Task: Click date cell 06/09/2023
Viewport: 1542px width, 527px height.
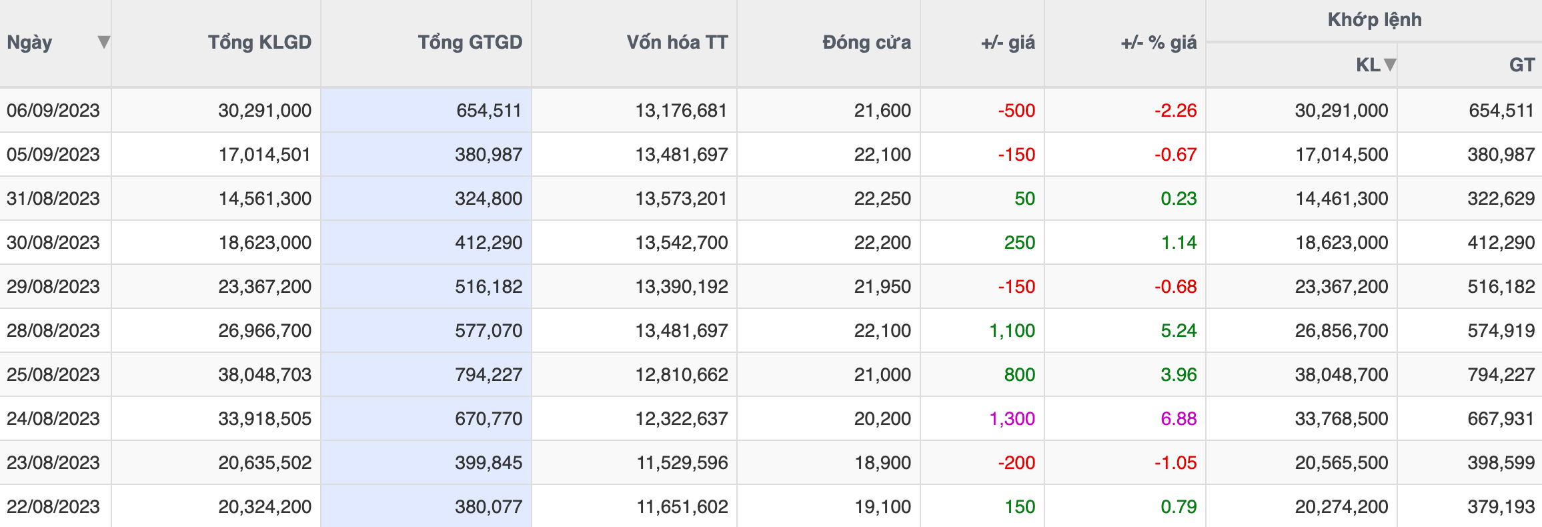Action: tap(53, 110)
